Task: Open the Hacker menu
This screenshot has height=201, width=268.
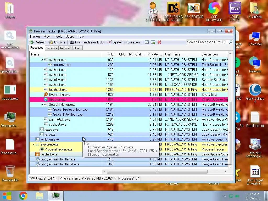Action: click(35, 36)
